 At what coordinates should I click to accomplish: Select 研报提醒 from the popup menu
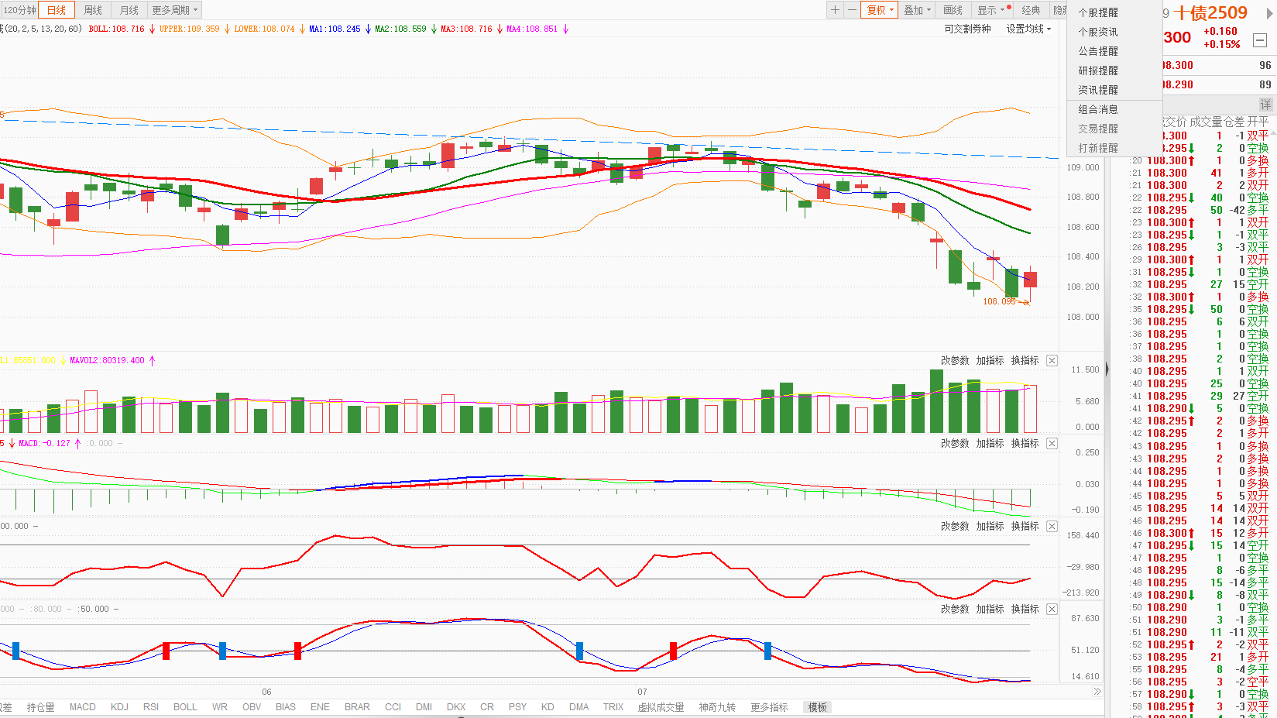[1098, 70]
